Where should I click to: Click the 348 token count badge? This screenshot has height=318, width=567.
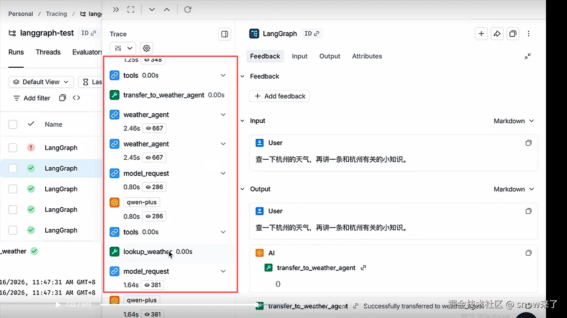click(153, 60)
